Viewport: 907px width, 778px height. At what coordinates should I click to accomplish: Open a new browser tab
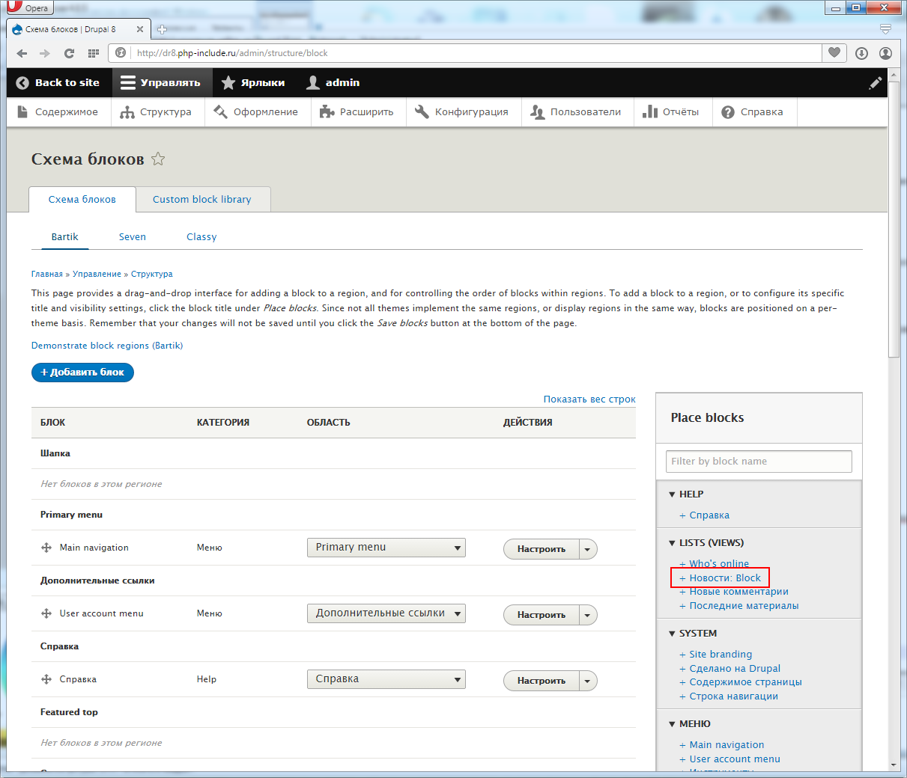162,30
